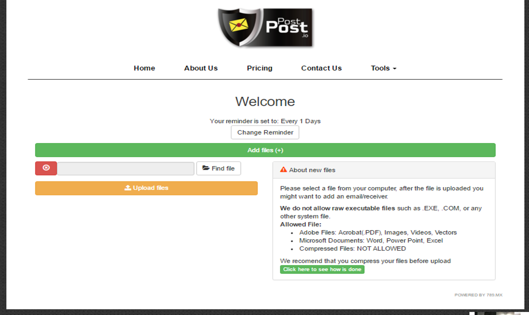
Task: Visit the POWERED BY 789.MX link
Action: [x=478, y=295]
